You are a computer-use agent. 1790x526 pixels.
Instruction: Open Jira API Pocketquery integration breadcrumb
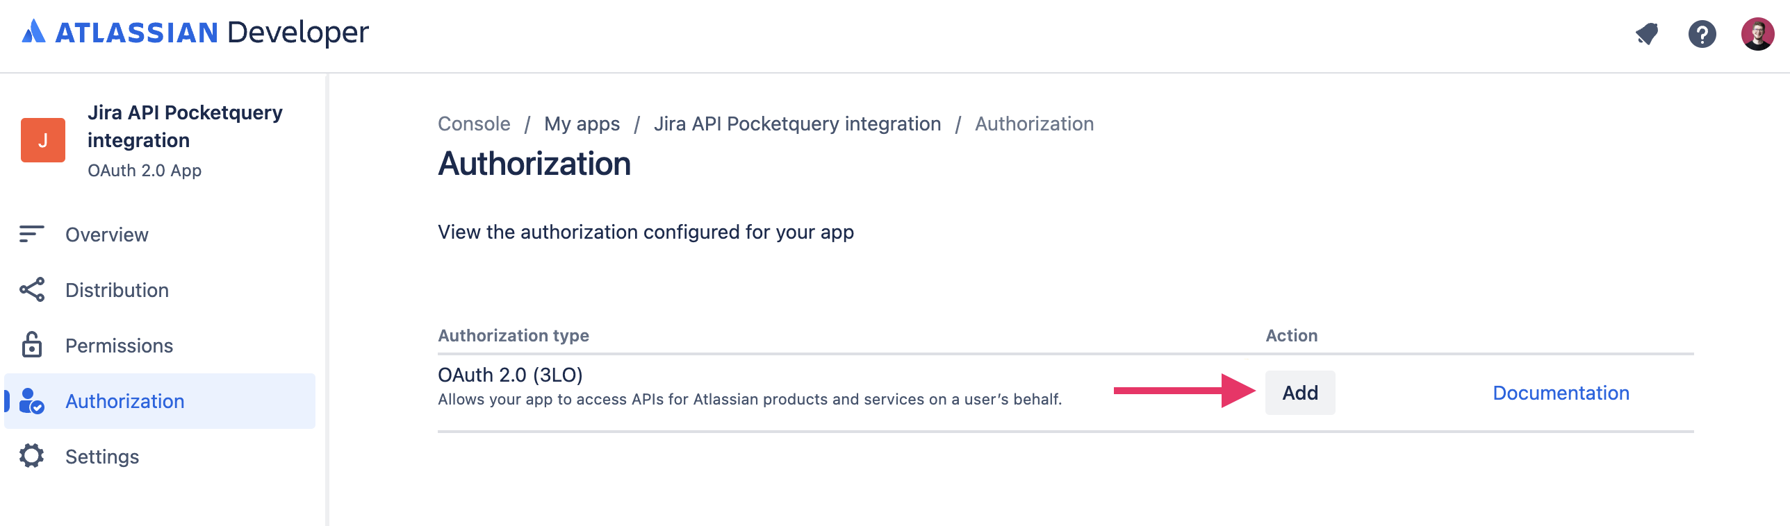click(x=797, y=124)
